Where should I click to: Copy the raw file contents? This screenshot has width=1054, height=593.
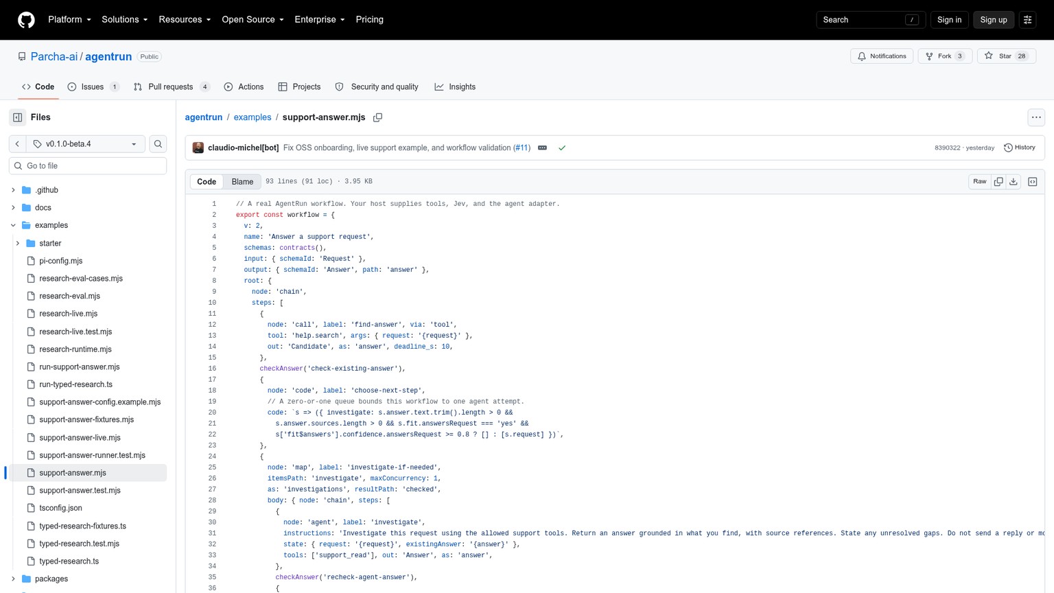click(998, 182)
